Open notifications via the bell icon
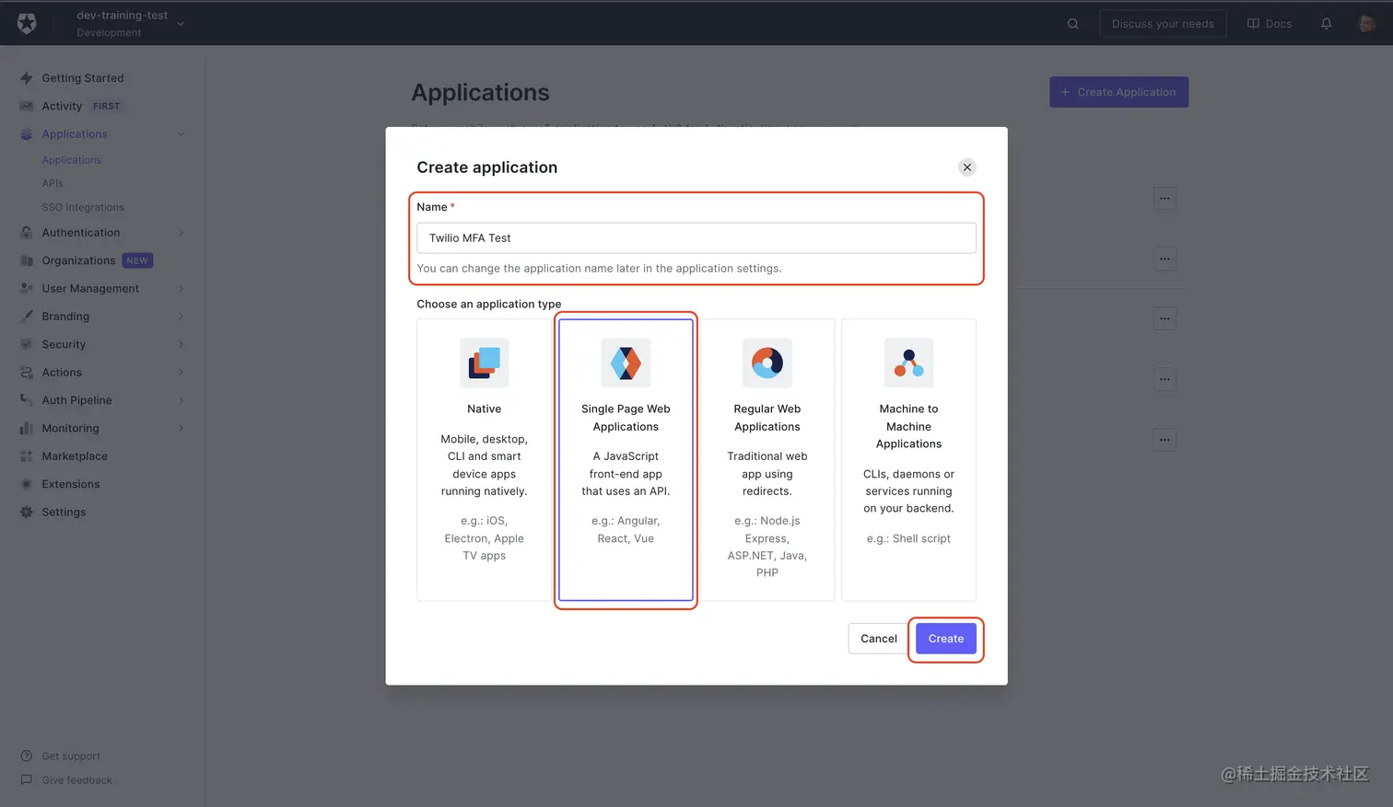Image resolution: width=1393 pixels, height=807 pixels. click(1326, 23)
